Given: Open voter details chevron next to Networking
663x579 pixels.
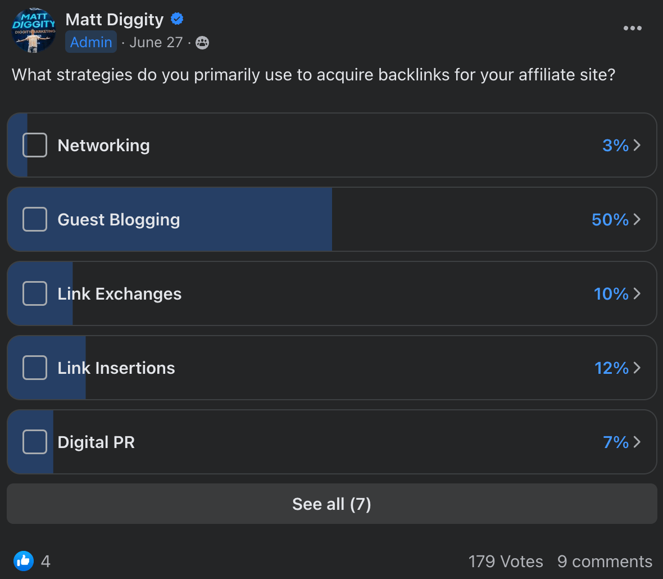Looking at the screenshot, I should [x=638, y=145].
